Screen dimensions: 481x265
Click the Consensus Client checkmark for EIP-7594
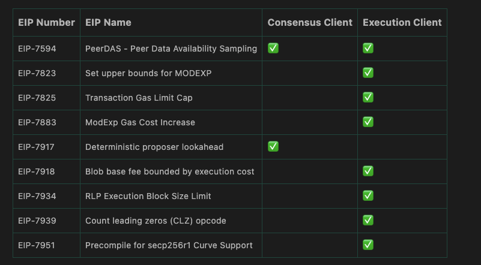(x=273, y=48)
